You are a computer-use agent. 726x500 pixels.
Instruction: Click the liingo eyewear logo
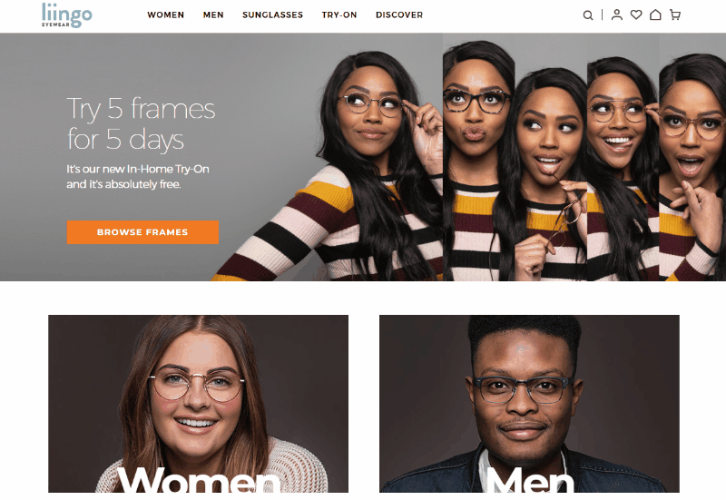pos(66,15)
